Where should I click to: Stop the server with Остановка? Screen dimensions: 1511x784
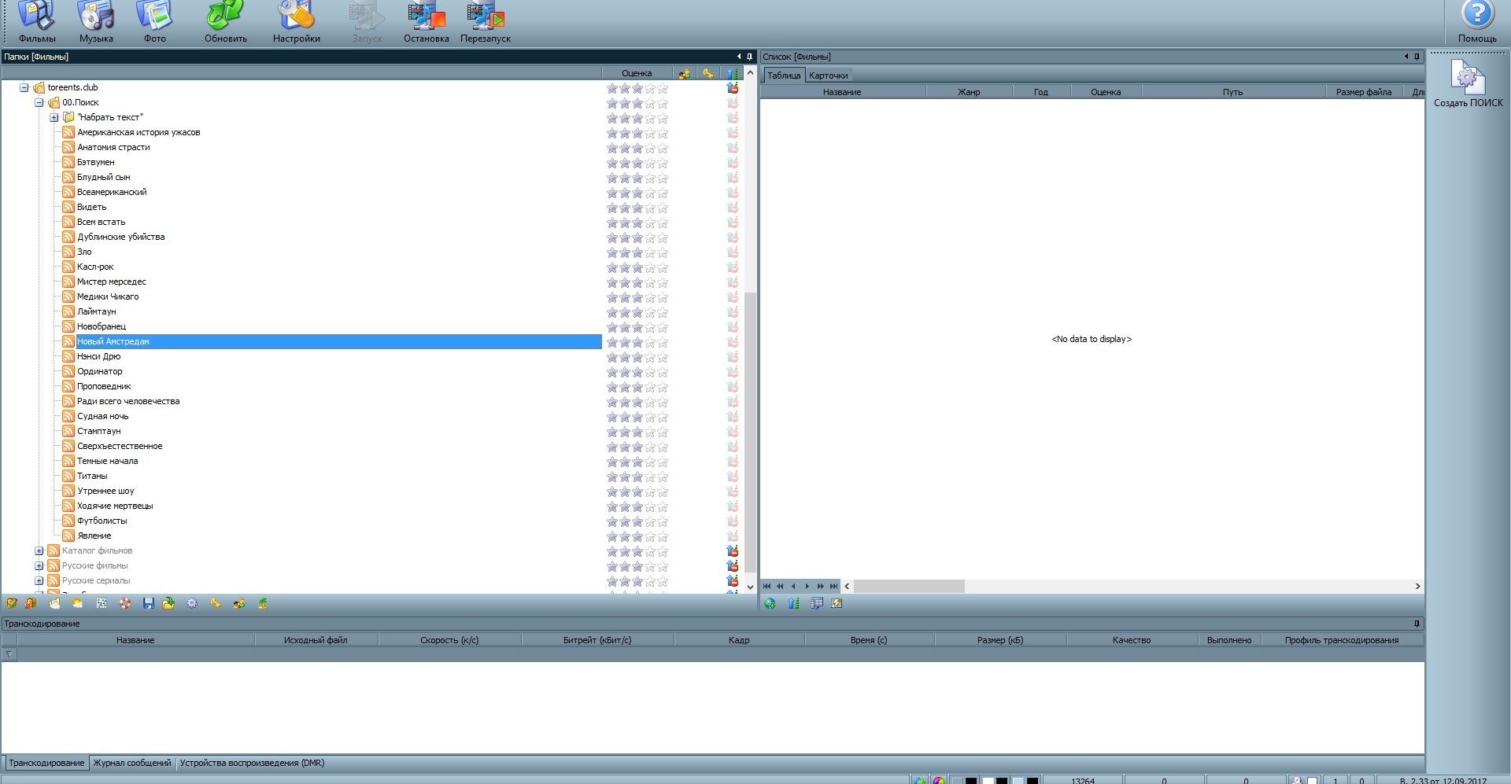[426, 21]
